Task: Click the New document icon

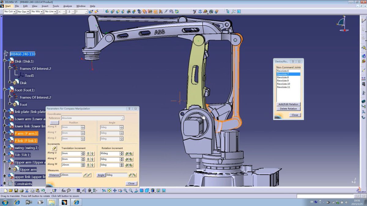Action: click(6, 190)
